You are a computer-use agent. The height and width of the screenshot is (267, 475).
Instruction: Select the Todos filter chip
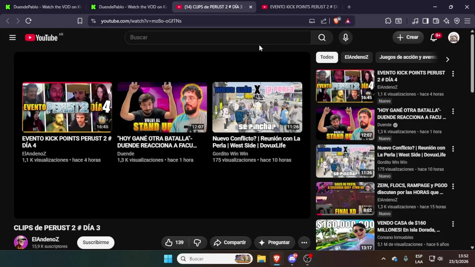click(x=327, y=57)
